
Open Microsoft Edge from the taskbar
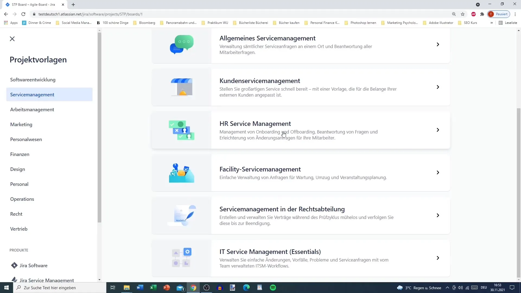click(246, 288)
